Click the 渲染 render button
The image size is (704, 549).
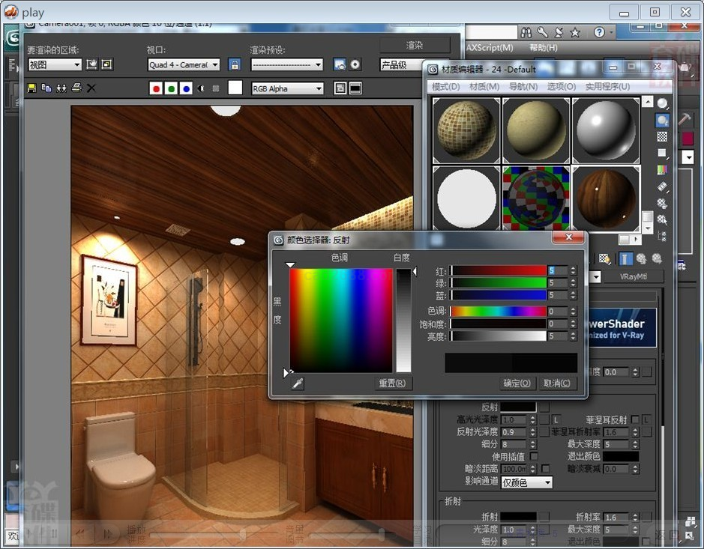coord(415,45)
